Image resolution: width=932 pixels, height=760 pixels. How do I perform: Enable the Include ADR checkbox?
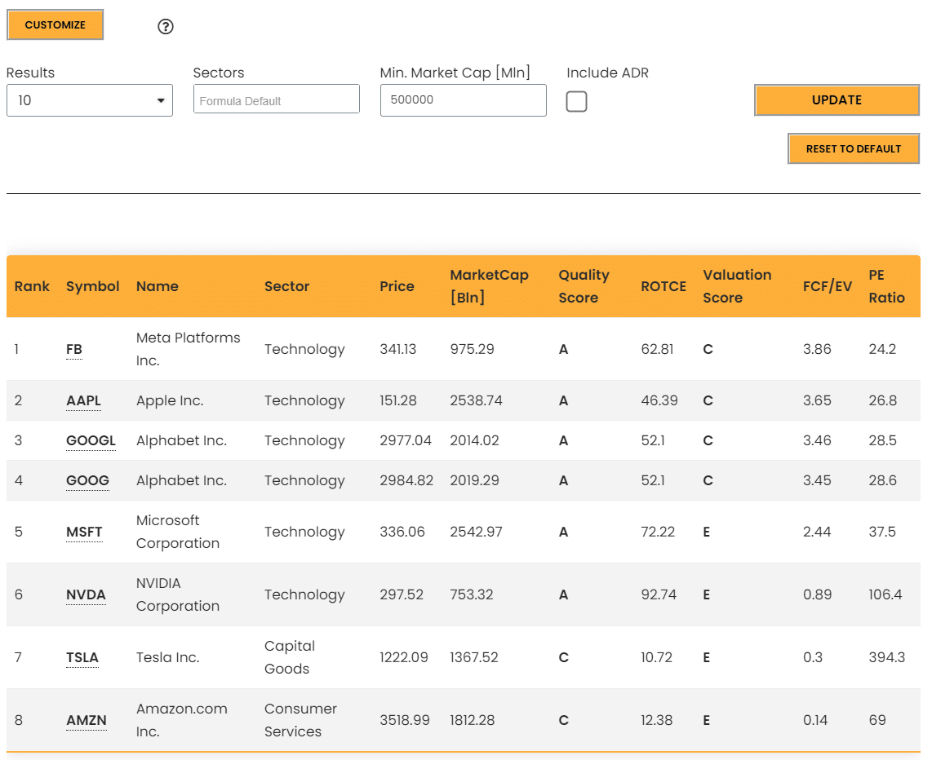tap(576, 102)
